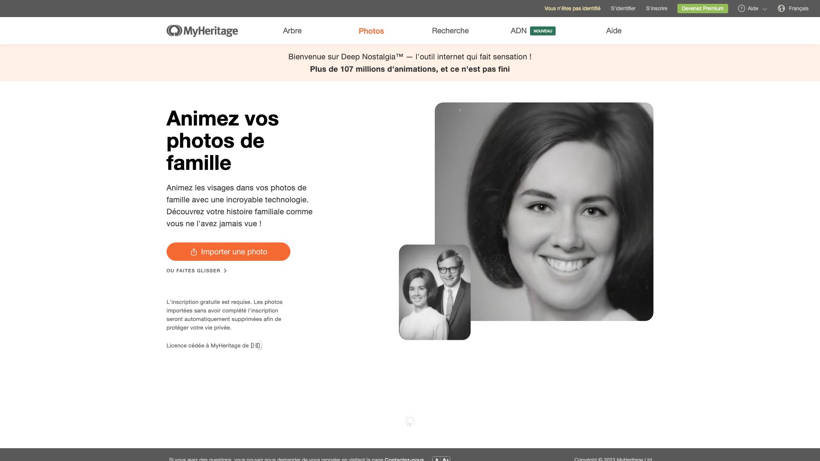
Task: Open the Recherche menu
Action: [x=450, y=31]
